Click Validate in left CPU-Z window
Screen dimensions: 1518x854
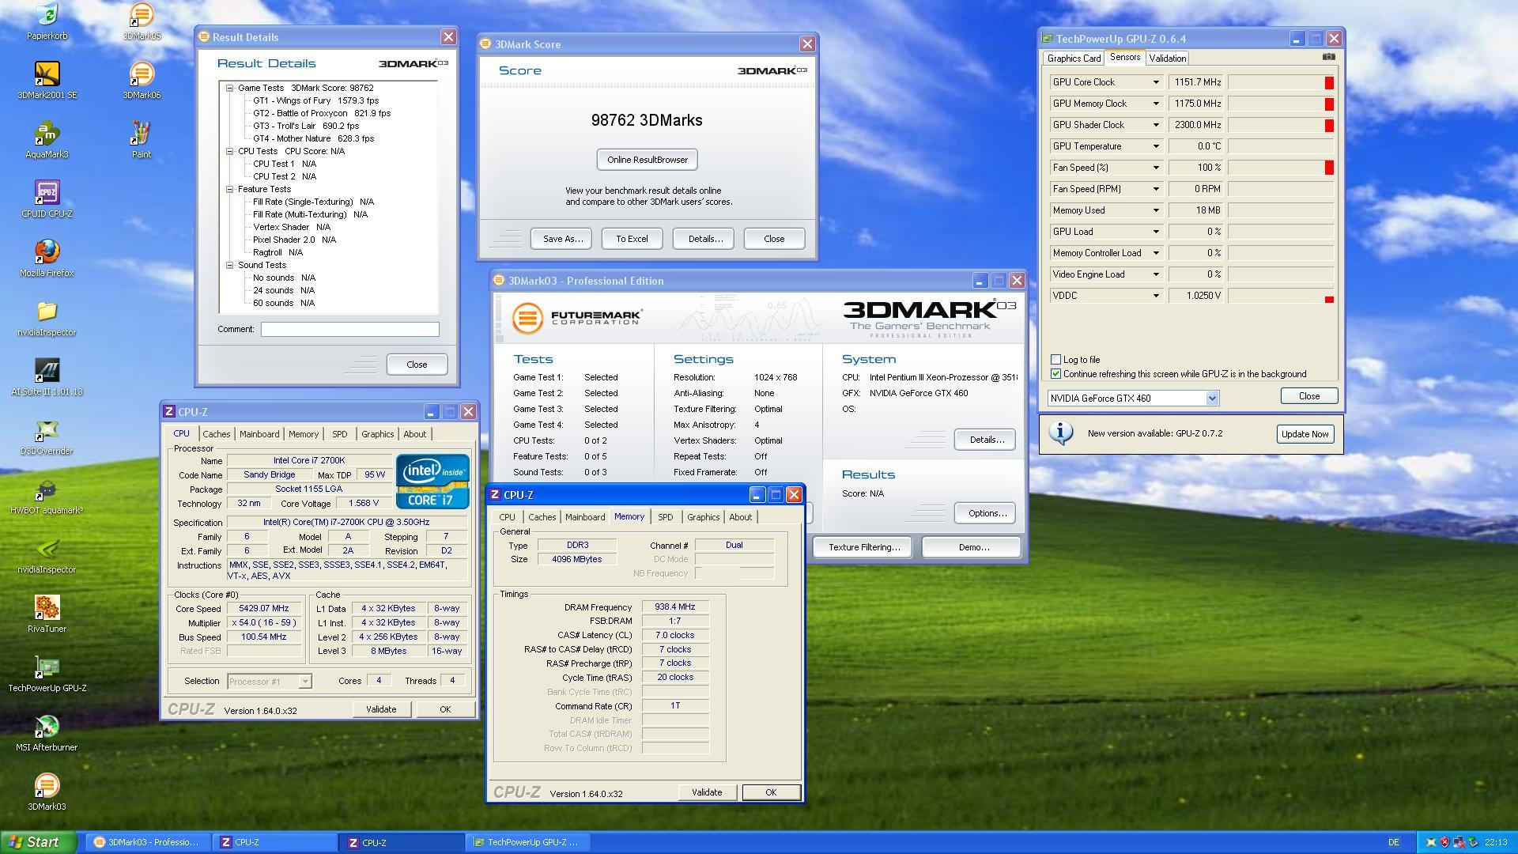(x=381, y=709)
